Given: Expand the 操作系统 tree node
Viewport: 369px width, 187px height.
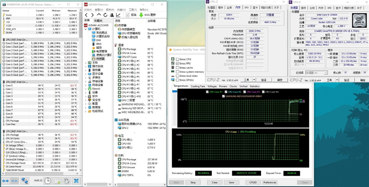Looking at the screenshot, I should click(x=86, y=66).
